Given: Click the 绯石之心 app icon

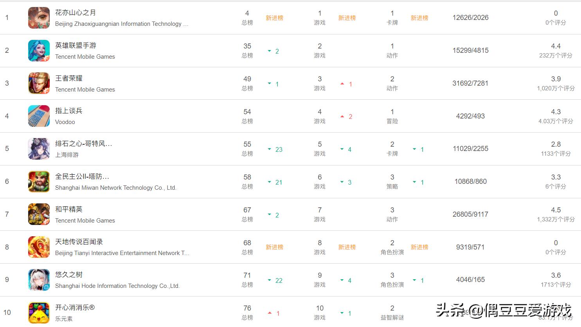Looking at the screenshot, I should [38, 149].
